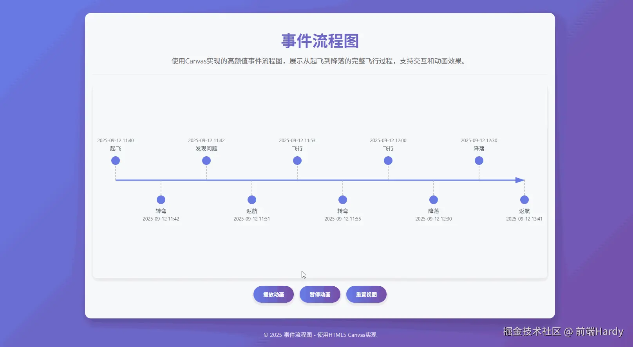Click the timestamp 2025-09-12 12:00
This screenshot has width=633, height=347.
[388, 141]
